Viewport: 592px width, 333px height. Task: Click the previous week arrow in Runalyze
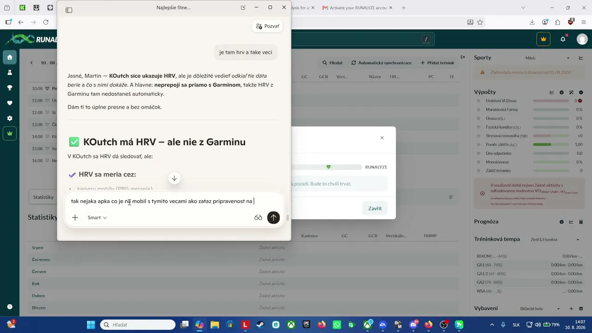31,63
